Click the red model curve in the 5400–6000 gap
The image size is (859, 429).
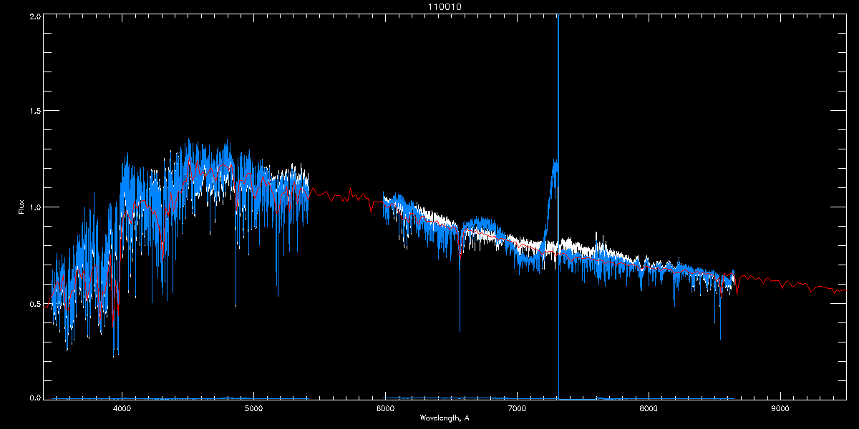(x=344, y=197)
